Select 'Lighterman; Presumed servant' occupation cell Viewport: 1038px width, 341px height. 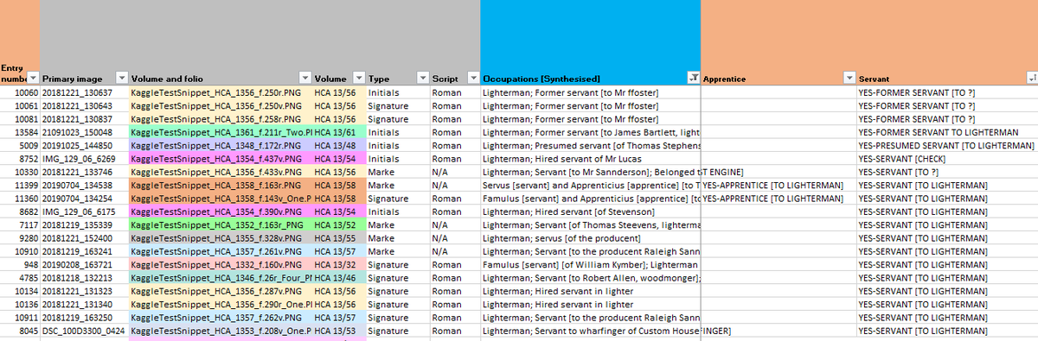[x=591, y=146]
